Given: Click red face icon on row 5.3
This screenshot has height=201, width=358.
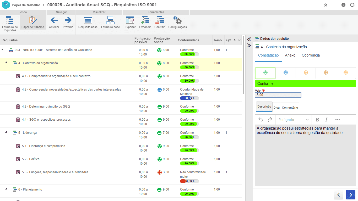Looking at the screenshot, I should point(159,172).
